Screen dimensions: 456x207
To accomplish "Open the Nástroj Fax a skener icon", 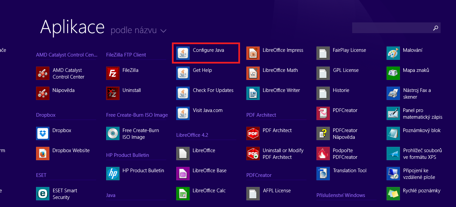I will click(x=393, y=93).
